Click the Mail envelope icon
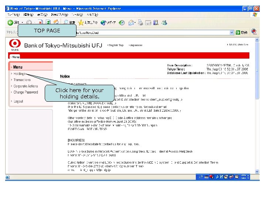This screenshot has width=266, height=199. (131, 22)
